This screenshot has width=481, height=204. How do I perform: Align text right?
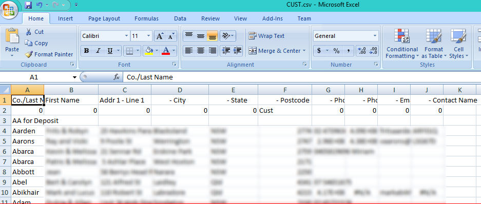point(213,51)
